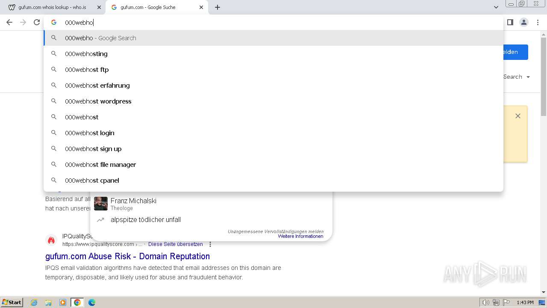Open the media player taskbar icon
This screenshot has width=547, height=308.
(x=63, y=302)
